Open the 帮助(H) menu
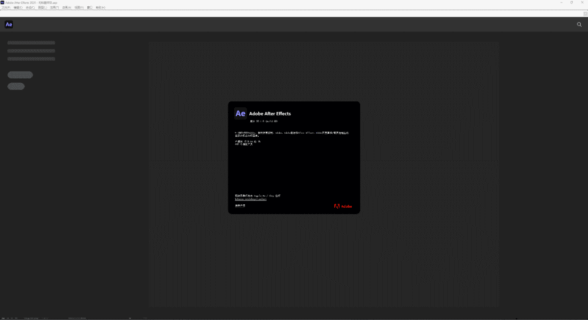 (x=100, y=8)
